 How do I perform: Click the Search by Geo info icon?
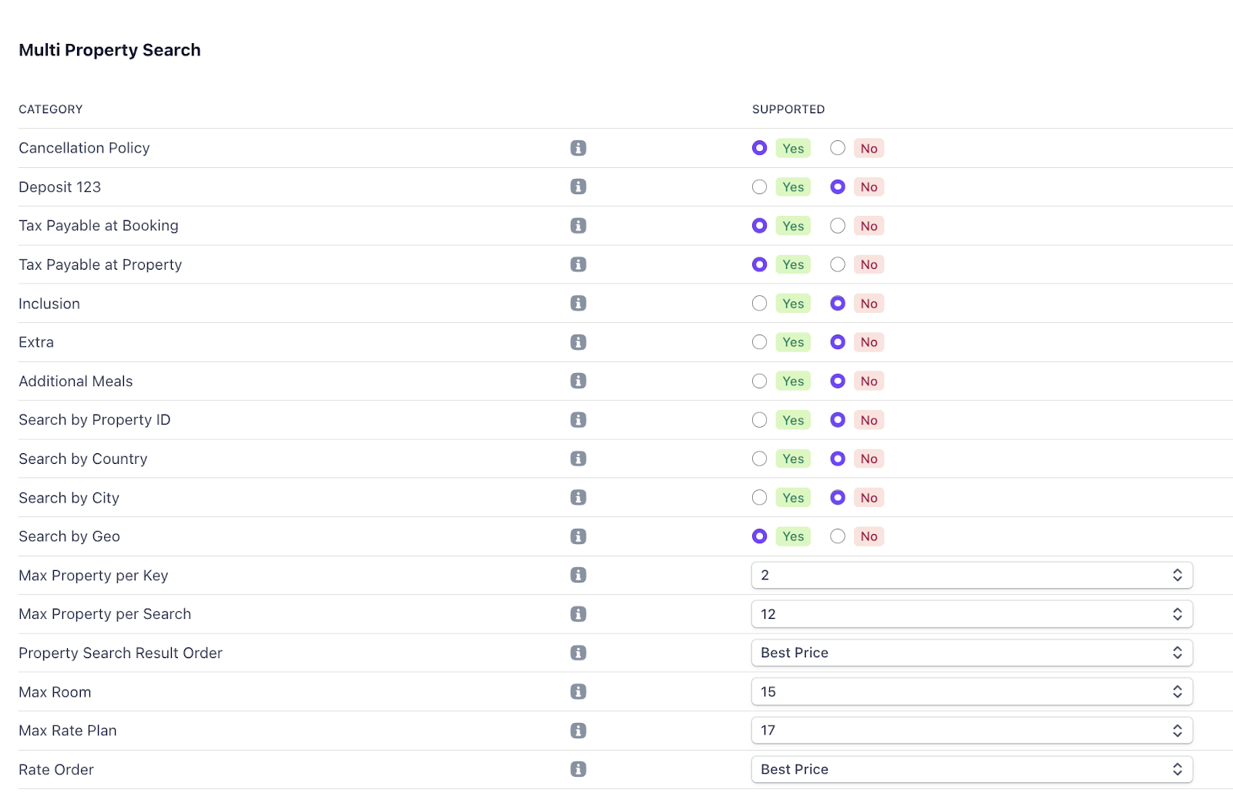tap(578, 536)
